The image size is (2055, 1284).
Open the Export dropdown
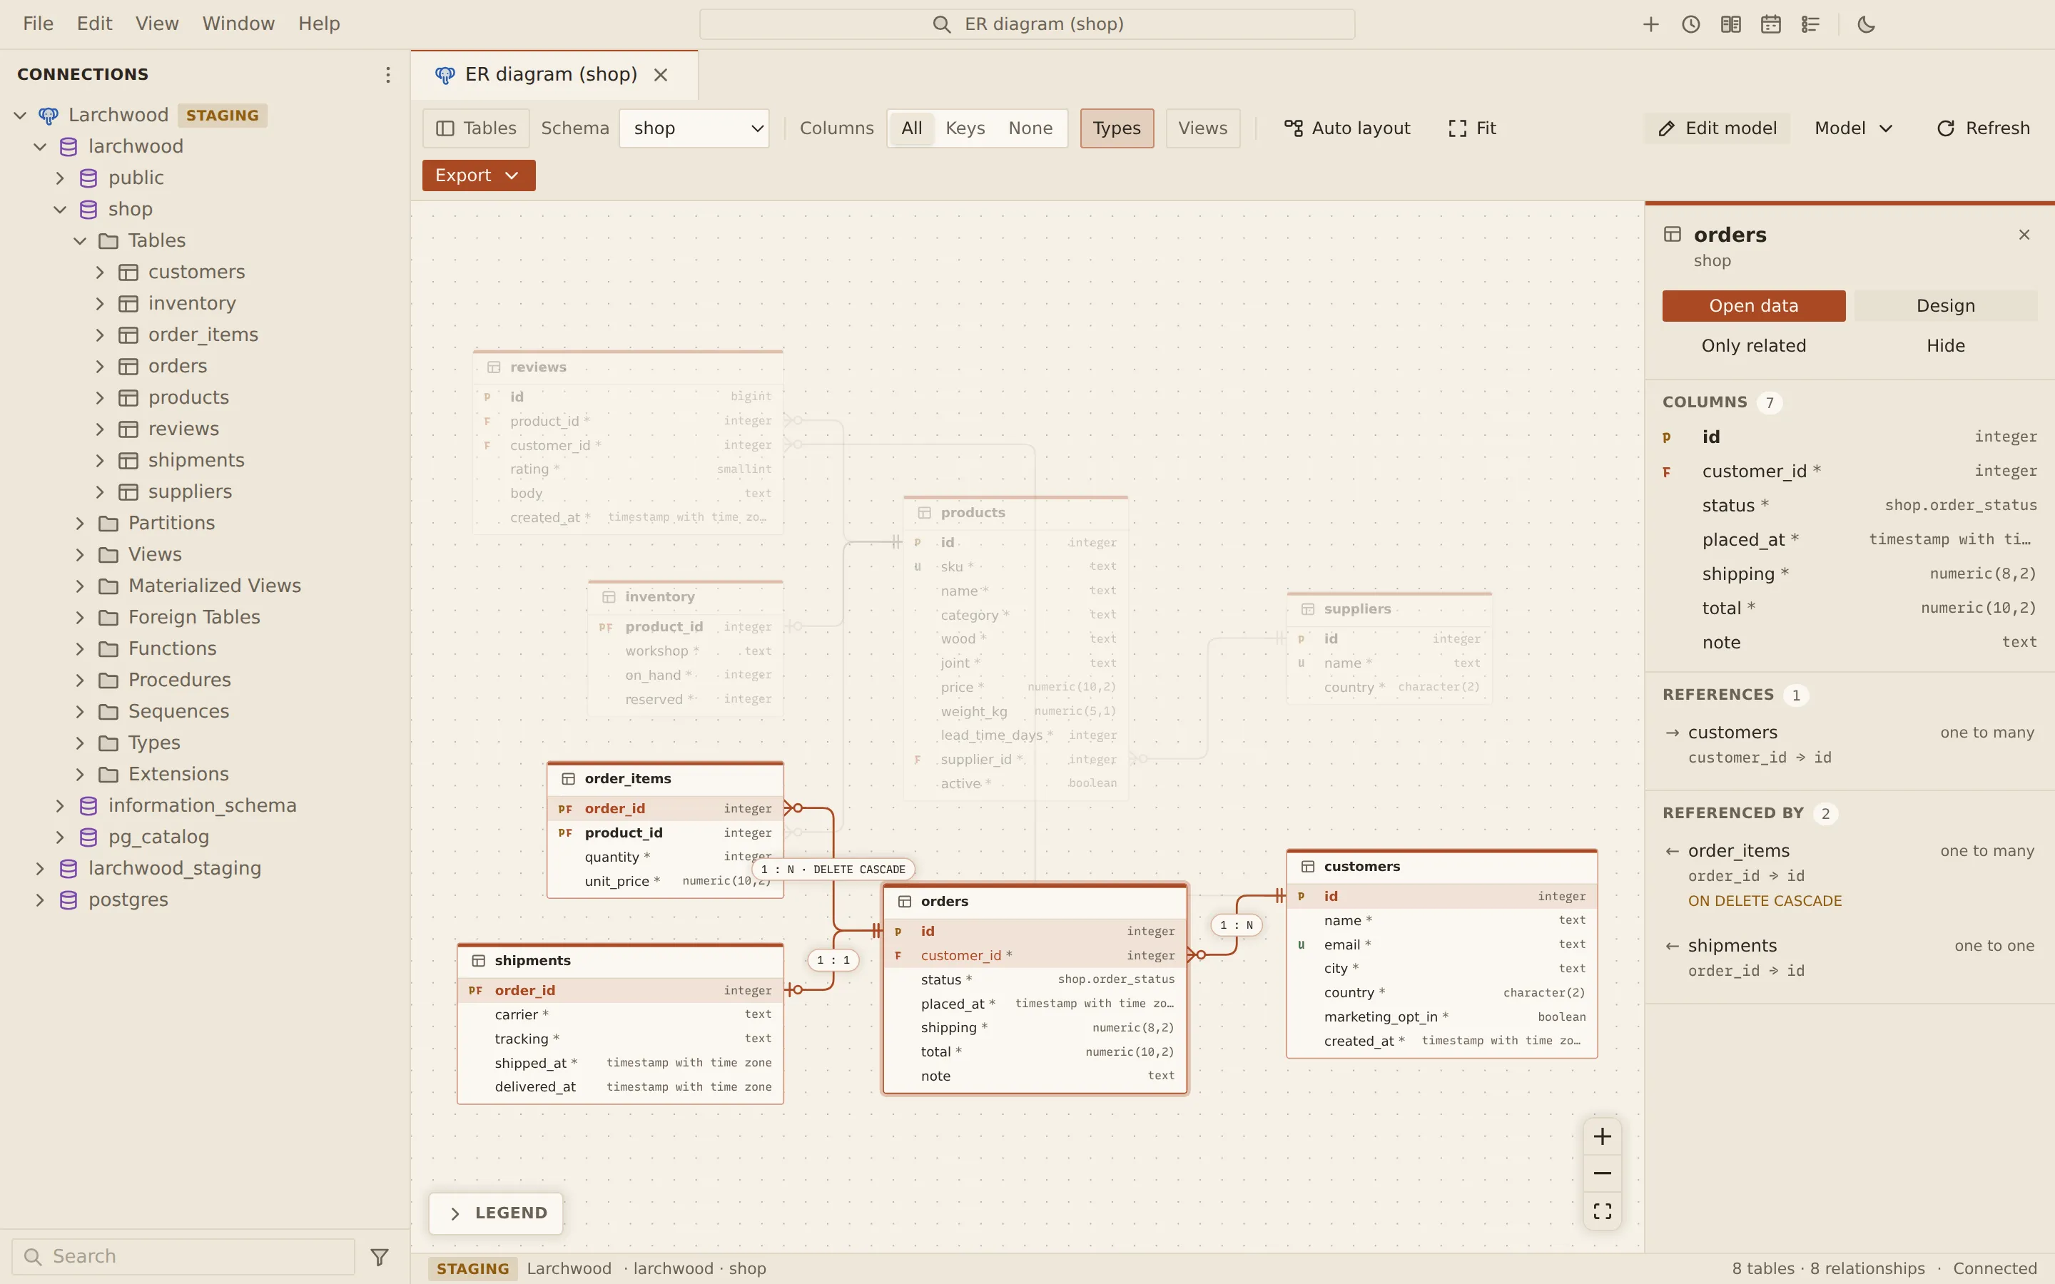(478, 175)
